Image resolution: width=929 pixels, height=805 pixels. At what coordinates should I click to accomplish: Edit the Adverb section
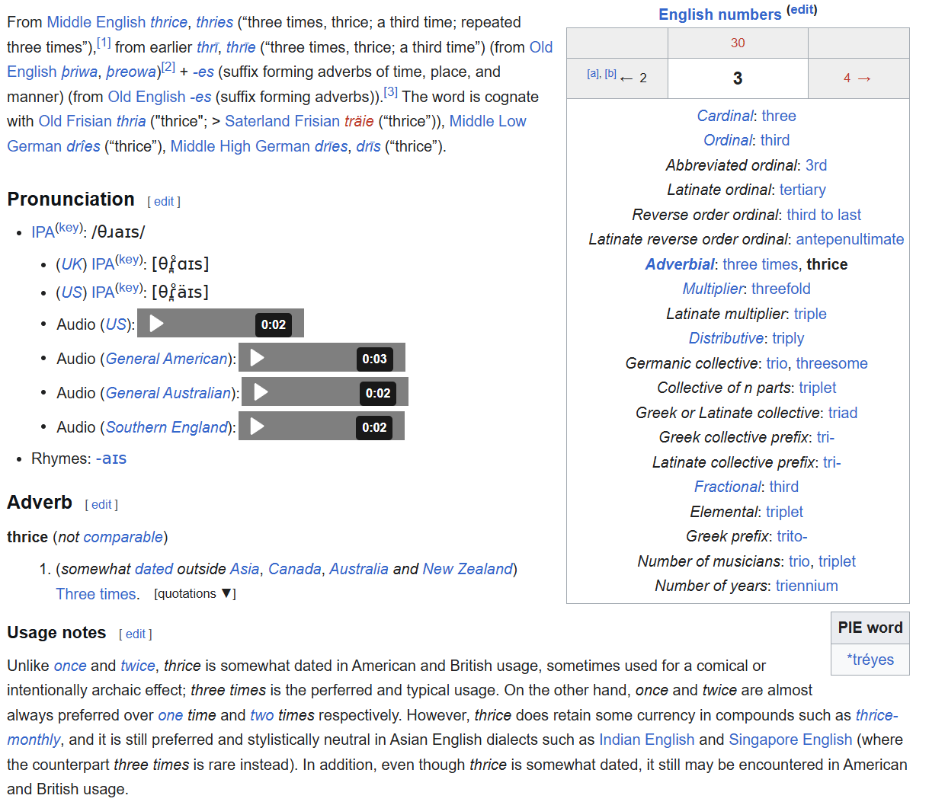point(101,505)
